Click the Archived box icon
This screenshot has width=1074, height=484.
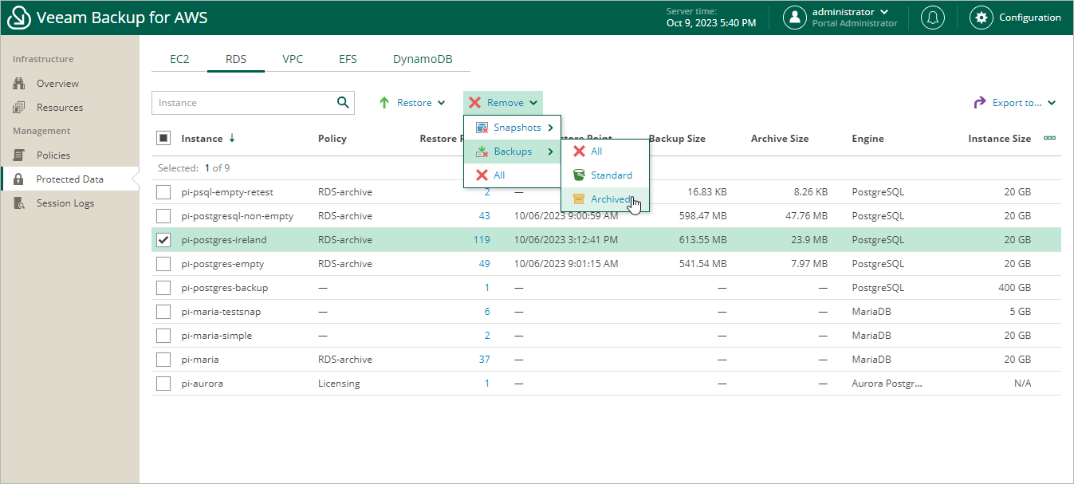(579, 199)
